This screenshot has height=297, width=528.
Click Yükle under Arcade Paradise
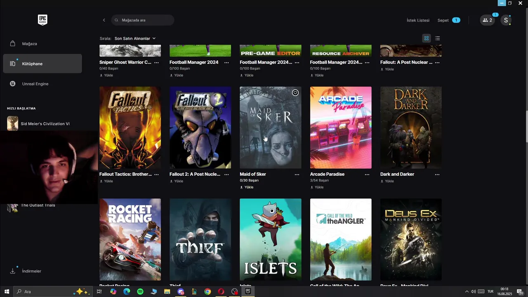tap(317, 187)
